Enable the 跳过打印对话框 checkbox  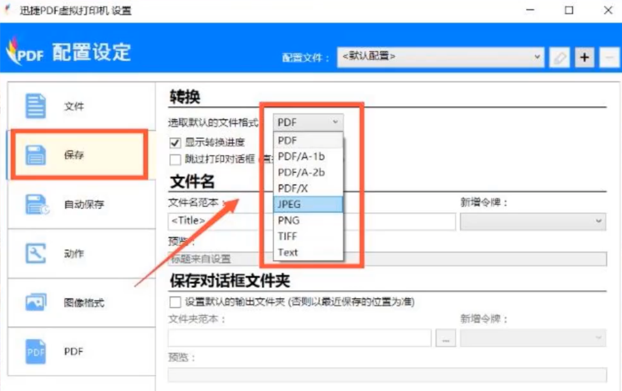(x=175, y=160)
